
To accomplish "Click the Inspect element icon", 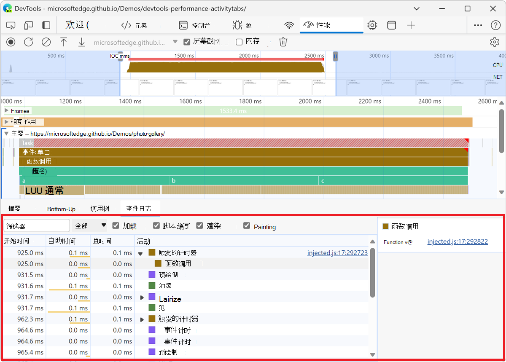I will [11, 25].
